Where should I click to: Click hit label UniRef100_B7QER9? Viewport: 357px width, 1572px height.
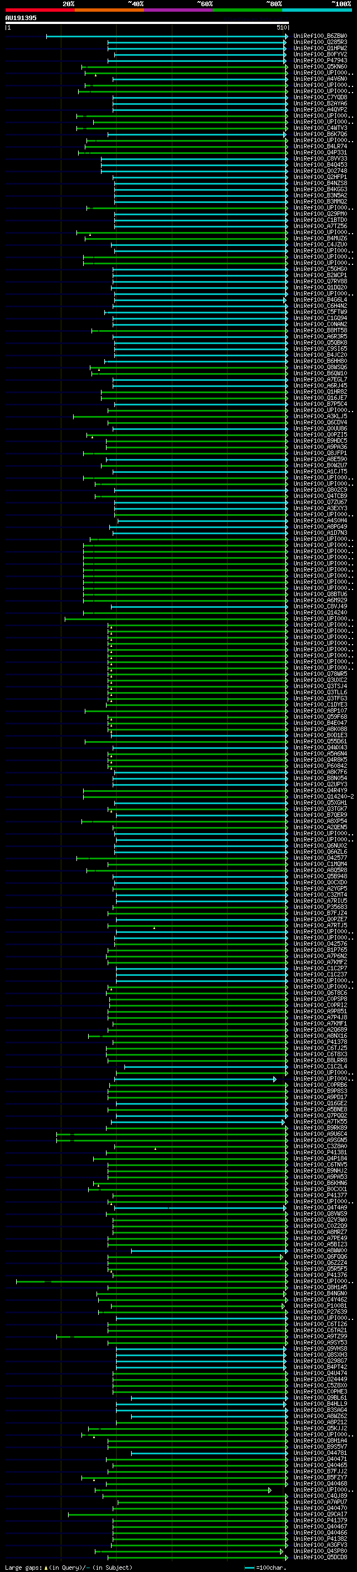point(320,815)
